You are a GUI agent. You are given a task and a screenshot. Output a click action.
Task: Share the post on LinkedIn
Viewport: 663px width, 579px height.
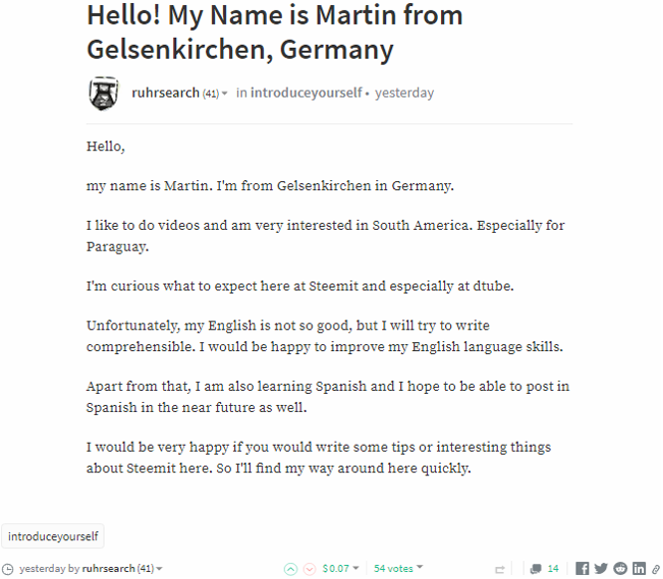639,569
